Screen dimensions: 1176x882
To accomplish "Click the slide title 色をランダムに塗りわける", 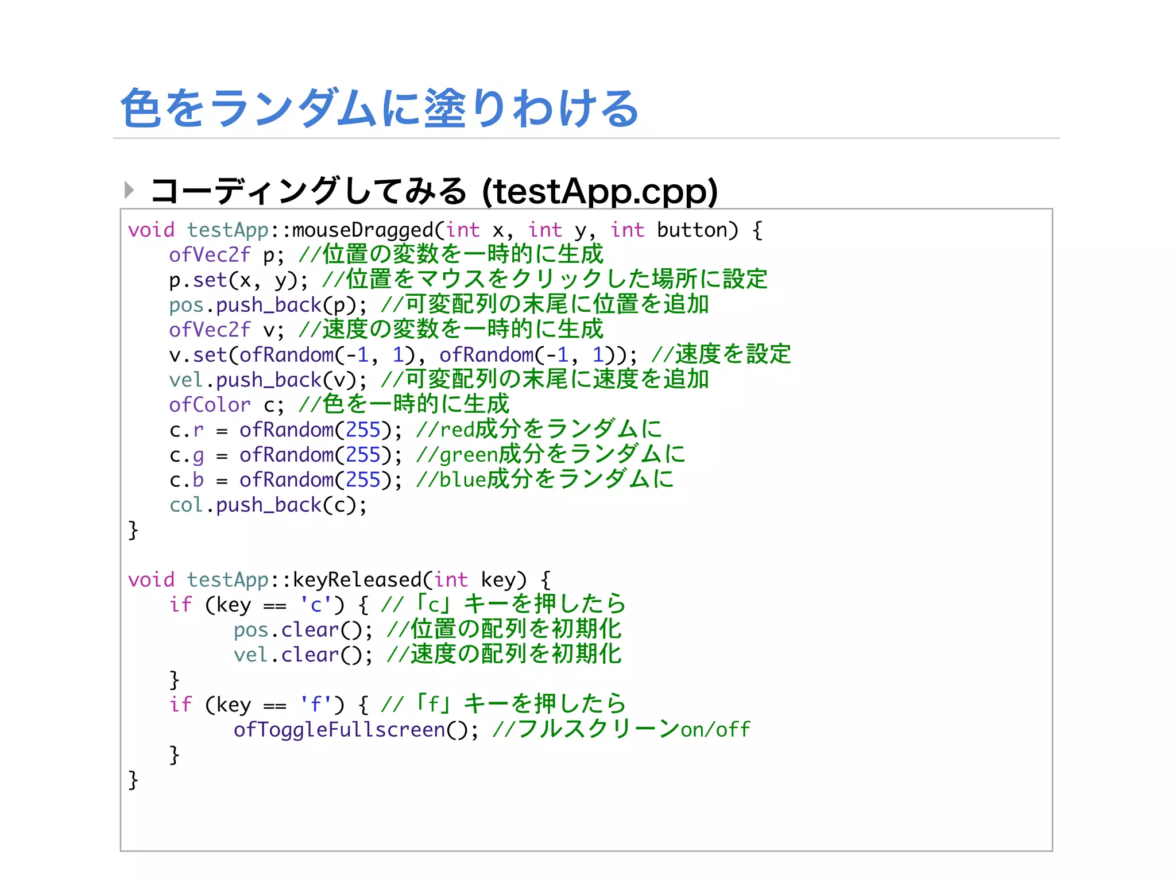I will coord(379,108).
